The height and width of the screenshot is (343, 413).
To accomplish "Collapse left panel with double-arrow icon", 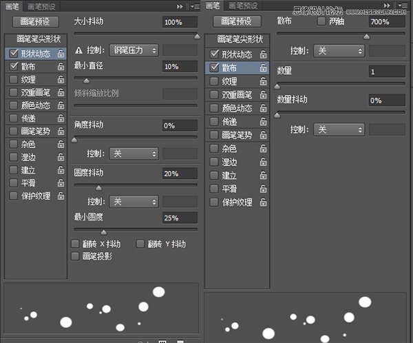I will (x=180, y=6).
